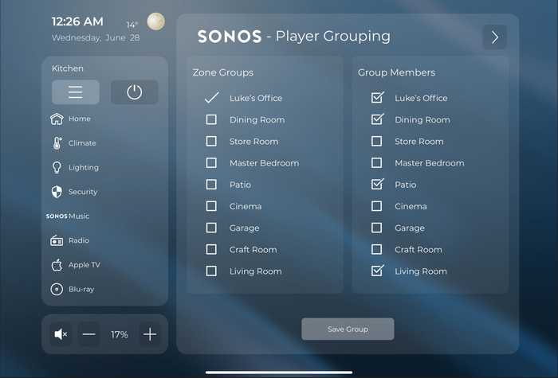Check Craft Room in Group Members
Viewport: 558px width, 378px height.
pyautogui.click(x=376, y=249)
